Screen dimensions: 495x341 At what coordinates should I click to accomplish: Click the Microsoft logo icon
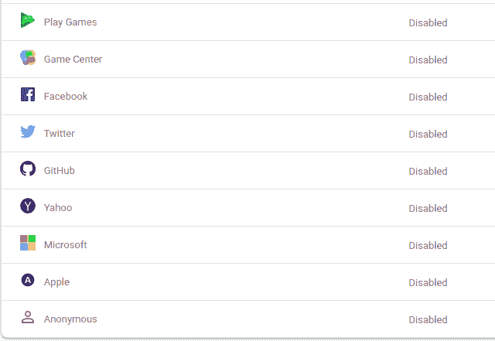tap(28, 244)
